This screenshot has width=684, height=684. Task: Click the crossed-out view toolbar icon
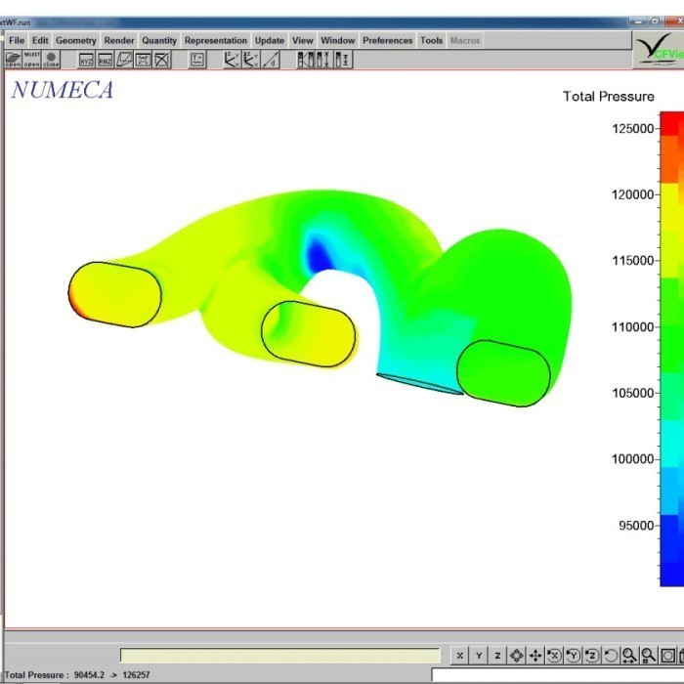click(x=162, y=60)
